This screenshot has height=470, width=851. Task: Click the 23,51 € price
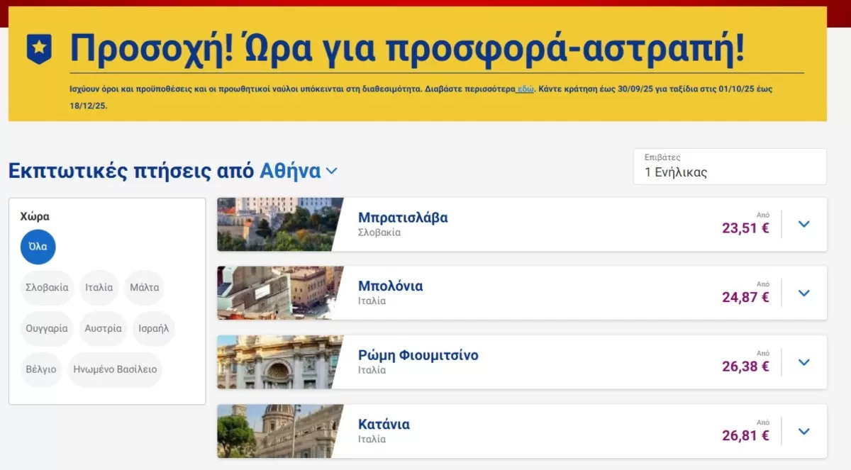(x=745, y=228)
